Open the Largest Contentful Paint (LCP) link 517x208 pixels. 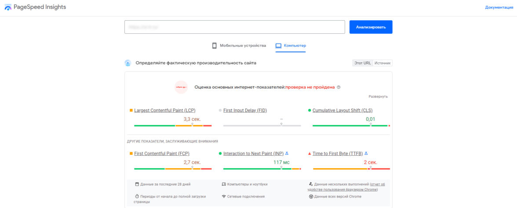[x=165, y=111]
